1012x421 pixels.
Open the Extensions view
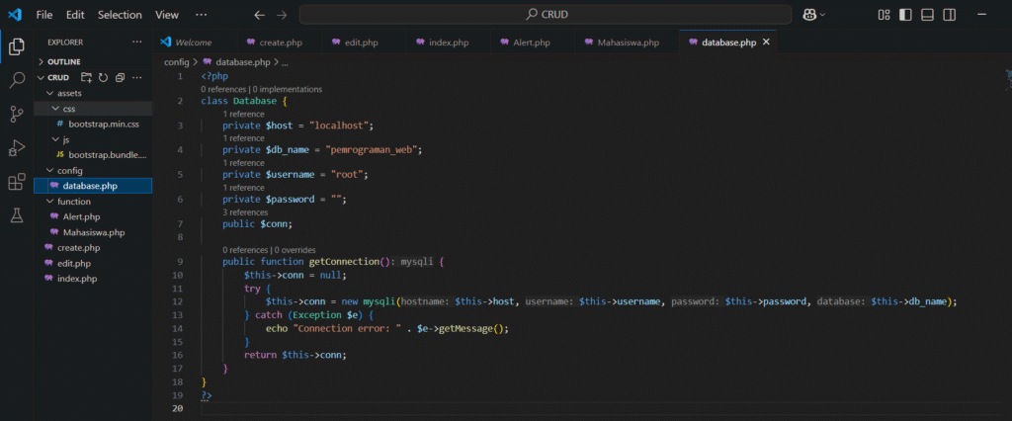(x=17, y=182)
